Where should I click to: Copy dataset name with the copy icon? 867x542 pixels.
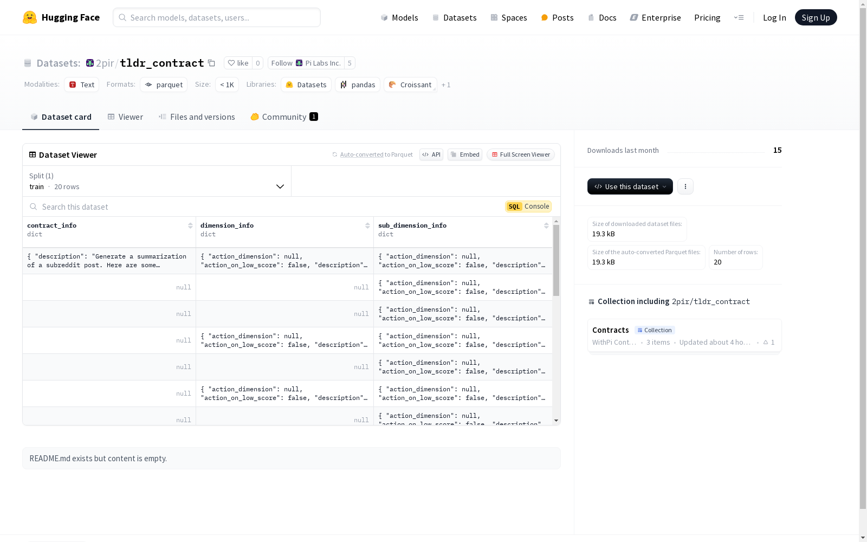tap(211, 63)
